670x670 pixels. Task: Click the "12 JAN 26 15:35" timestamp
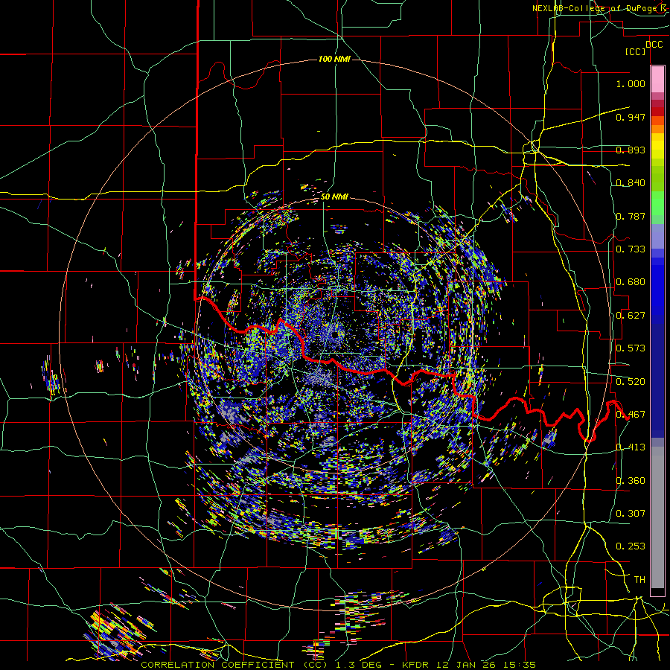click(x=486, y=665)
